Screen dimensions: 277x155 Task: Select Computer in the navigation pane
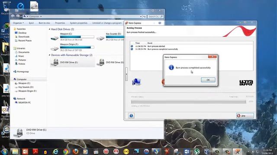pyautogui.click(x=22, y=79)
